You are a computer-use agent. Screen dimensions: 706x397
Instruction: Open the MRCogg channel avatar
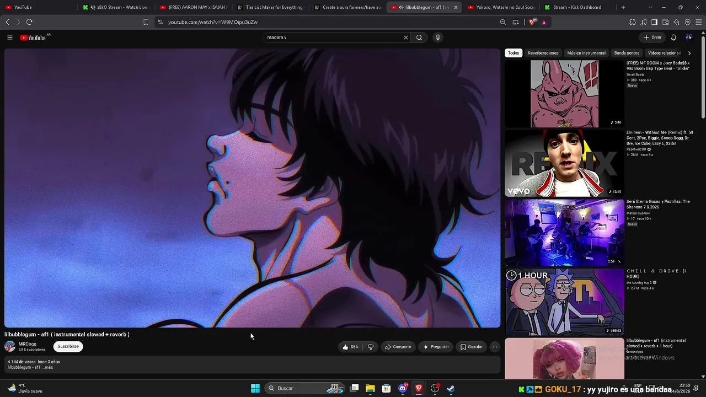tap(10, 346)
